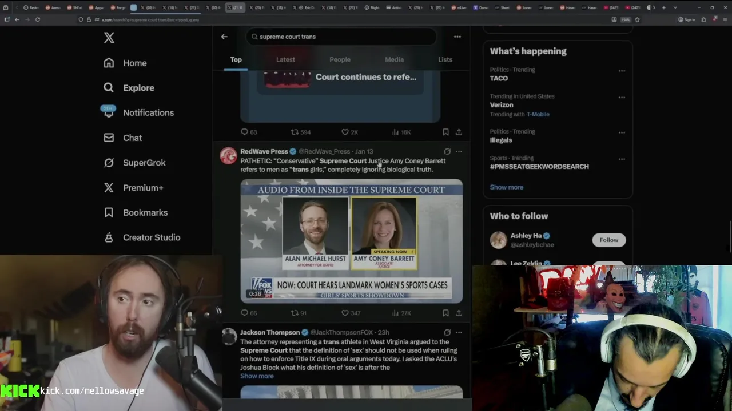This screenshot has width=732, height=411.
Task: Open SuperGrok in the sidebar
Action: pos(134,163)
